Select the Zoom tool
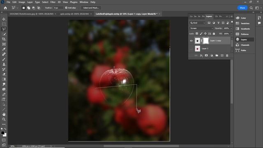Screen dimensions: 263x148 (4, 119)
